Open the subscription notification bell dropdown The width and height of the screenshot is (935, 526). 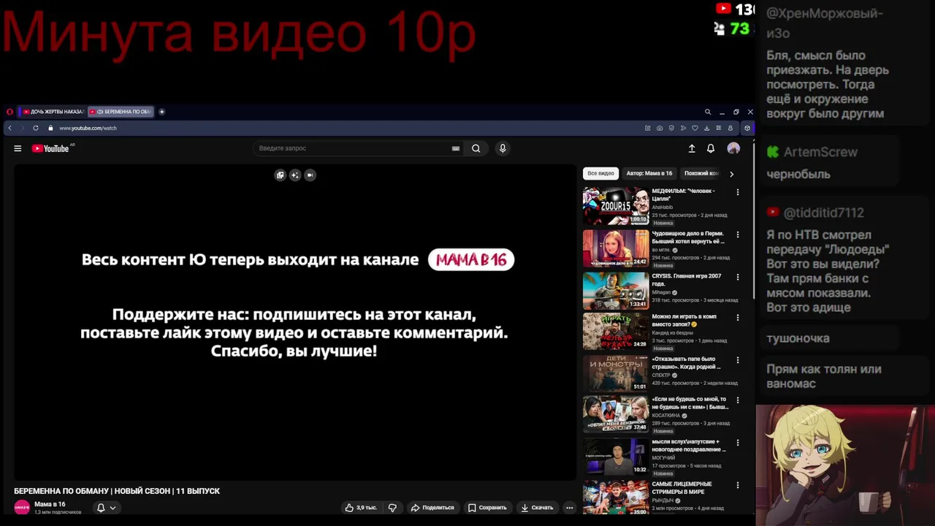click(x=107, y=508)
